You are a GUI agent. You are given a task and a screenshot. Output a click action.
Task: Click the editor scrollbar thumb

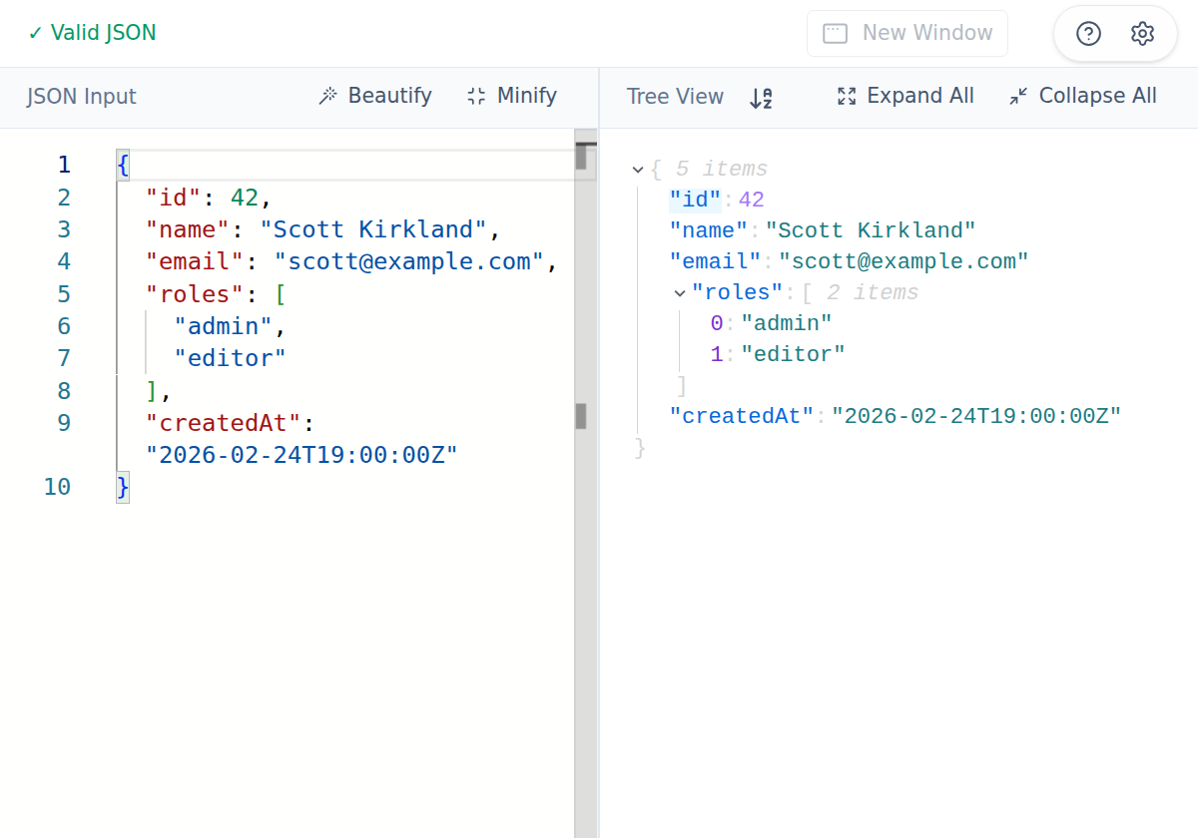point(582,414)
